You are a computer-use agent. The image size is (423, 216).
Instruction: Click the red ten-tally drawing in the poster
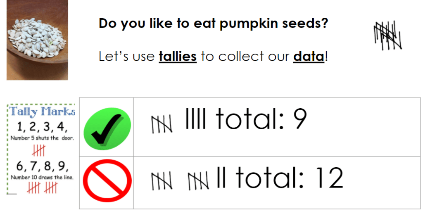pyautogui.click(x=42, y=188)
